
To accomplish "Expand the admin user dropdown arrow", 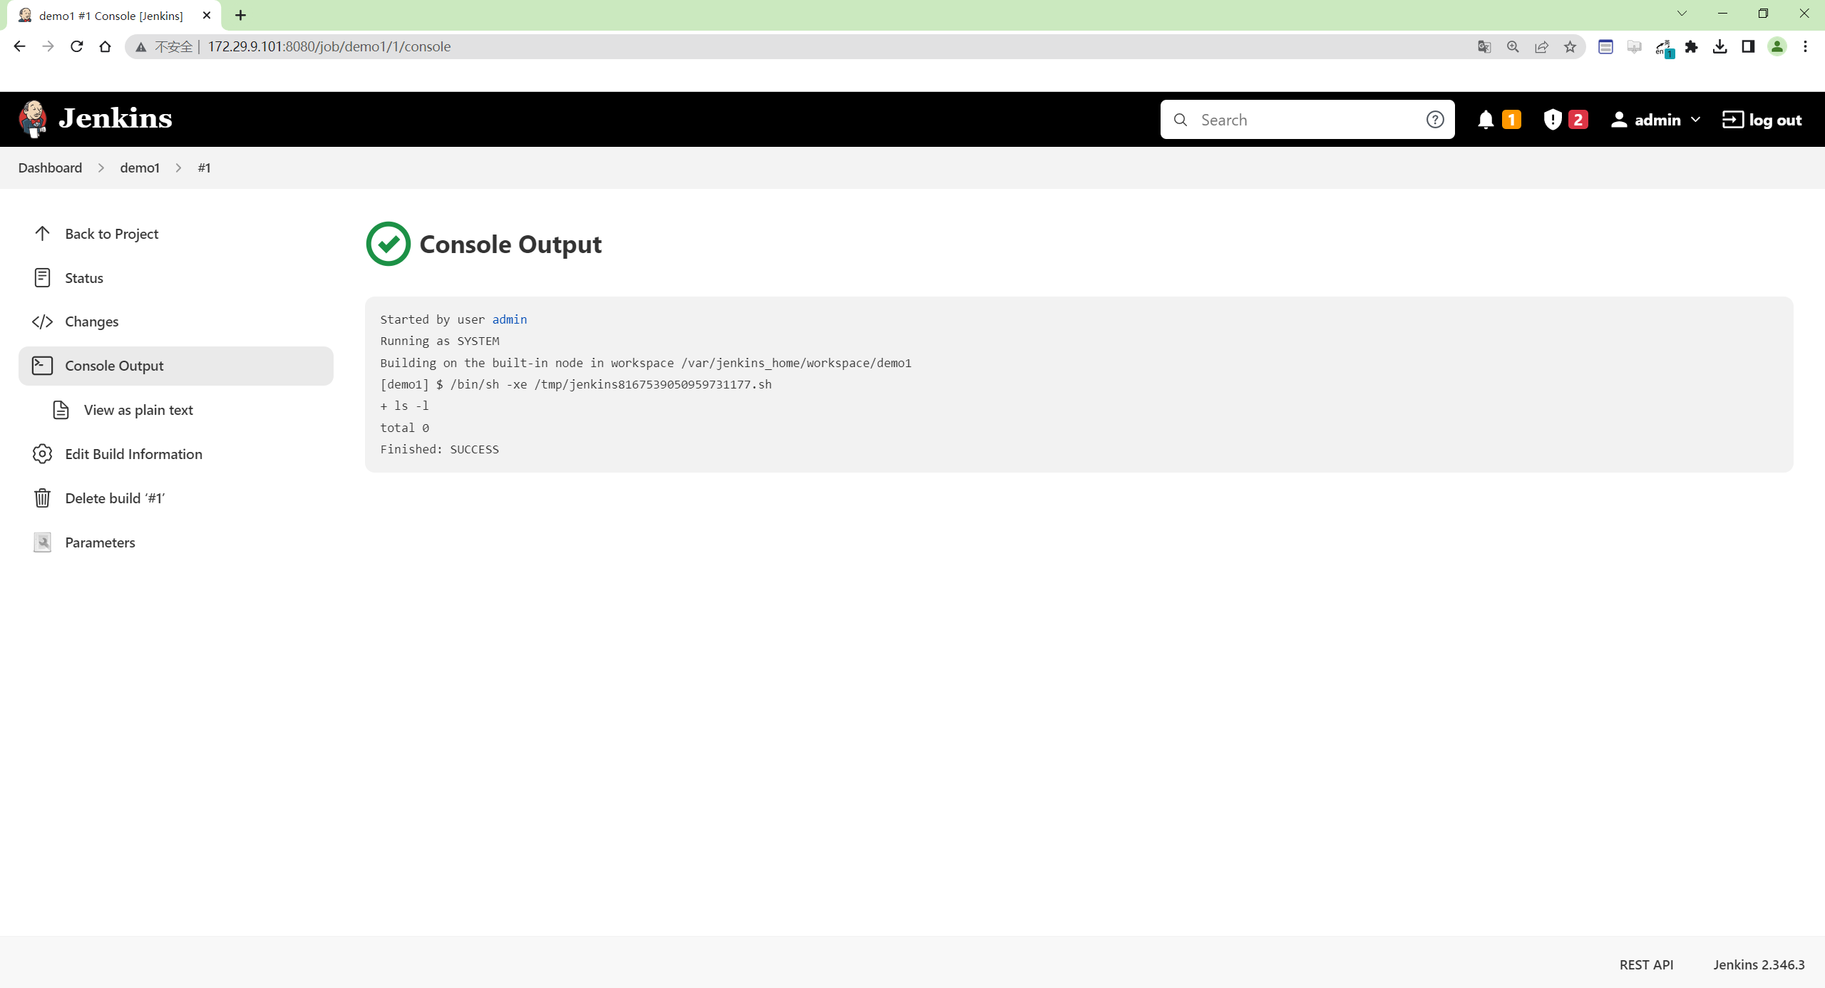I will [x=1695, y=120].
